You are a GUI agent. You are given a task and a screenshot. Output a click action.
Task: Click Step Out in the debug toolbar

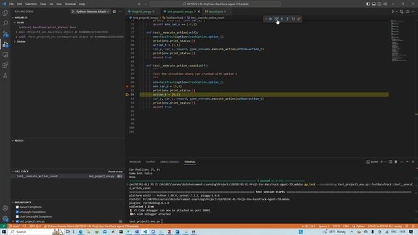[287, 19]
